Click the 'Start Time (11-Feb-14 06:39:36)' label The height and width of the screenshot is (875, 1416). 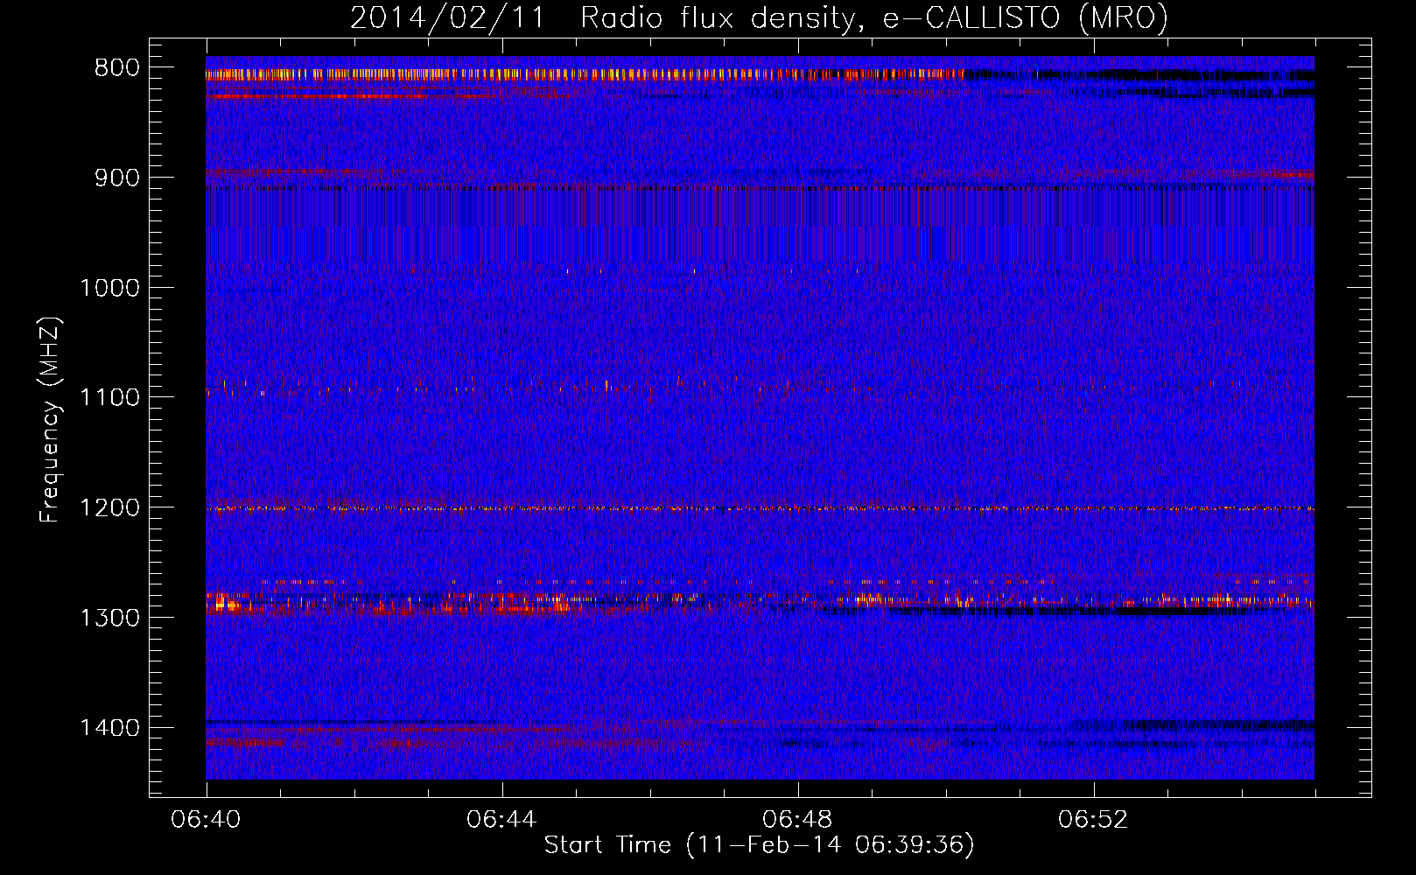tap(759, 845)
